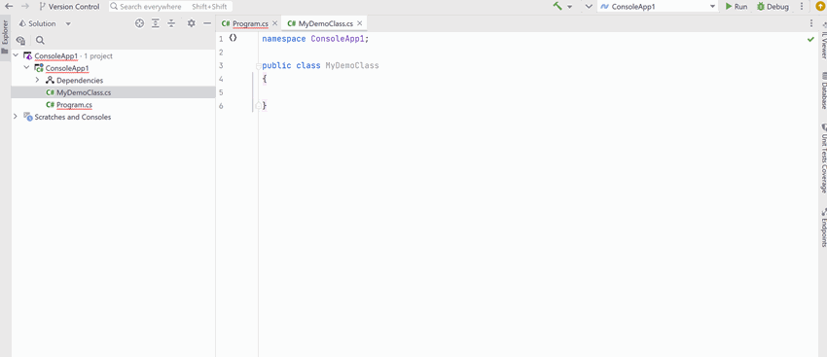Viewport: 827px width, 357px height.
Task: Close the MyDemoClass.cs tab
Action: [360, 23]
